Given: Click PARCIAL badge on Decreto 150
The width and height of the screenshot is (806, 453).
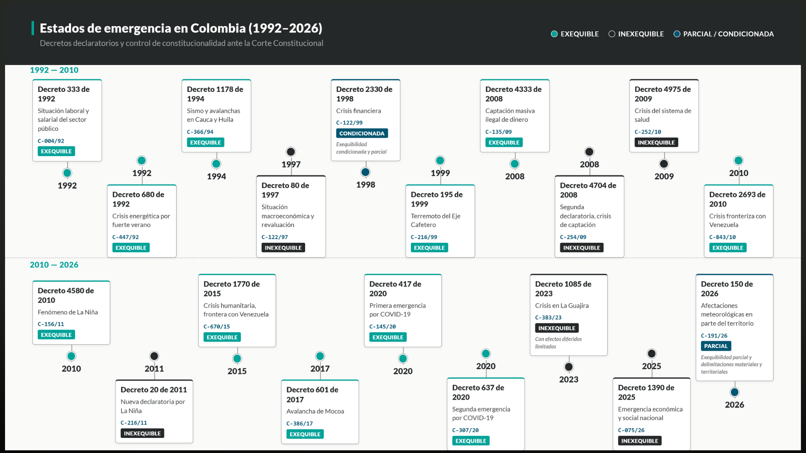Looking at the screenshot, I should (x=716, y=346).
